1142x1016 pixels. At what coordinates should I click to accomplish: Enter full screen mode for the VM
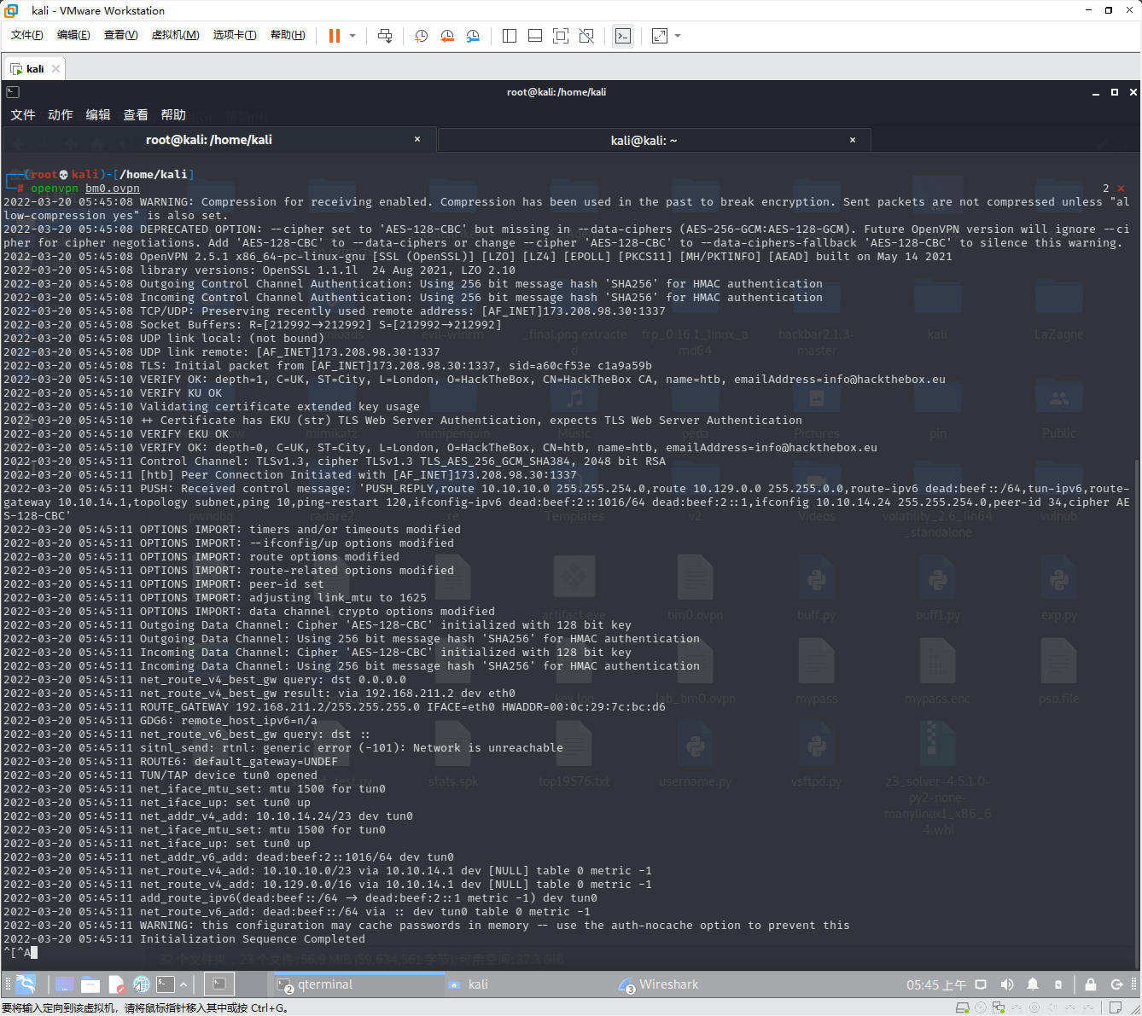coord(559,35)
